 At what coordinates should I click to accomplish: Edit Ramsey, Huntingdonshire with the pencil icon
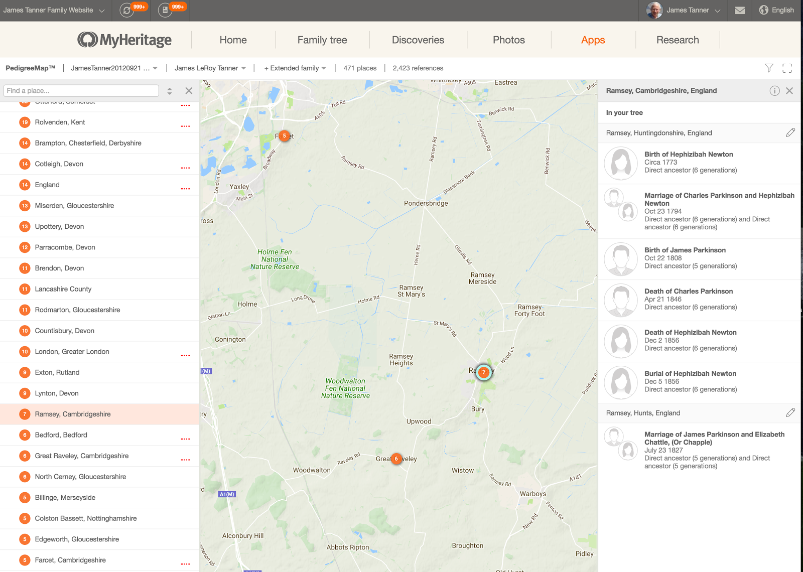click(x=791, y=132)
